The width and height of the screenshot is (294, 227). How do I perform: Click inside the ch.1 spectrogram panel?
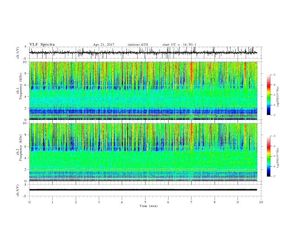point(143,91)
